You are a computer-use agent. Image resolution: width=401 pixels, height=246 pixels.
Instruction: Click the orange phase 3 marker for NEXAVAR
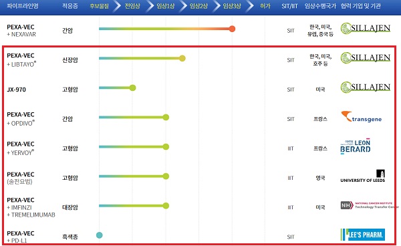[232, 29]
